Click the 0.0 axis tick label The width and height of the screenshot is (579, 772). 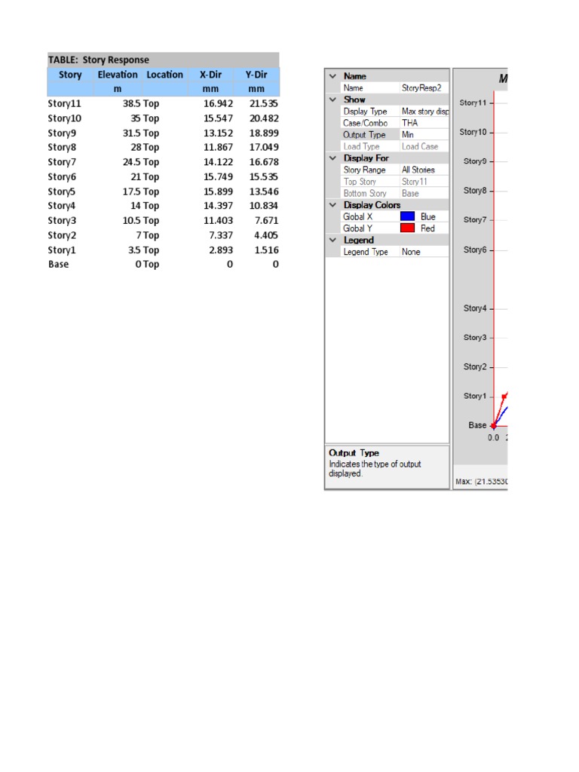[x=493, y=438]
